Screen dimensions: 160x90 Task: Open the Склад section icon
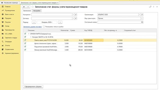point(3,26)
